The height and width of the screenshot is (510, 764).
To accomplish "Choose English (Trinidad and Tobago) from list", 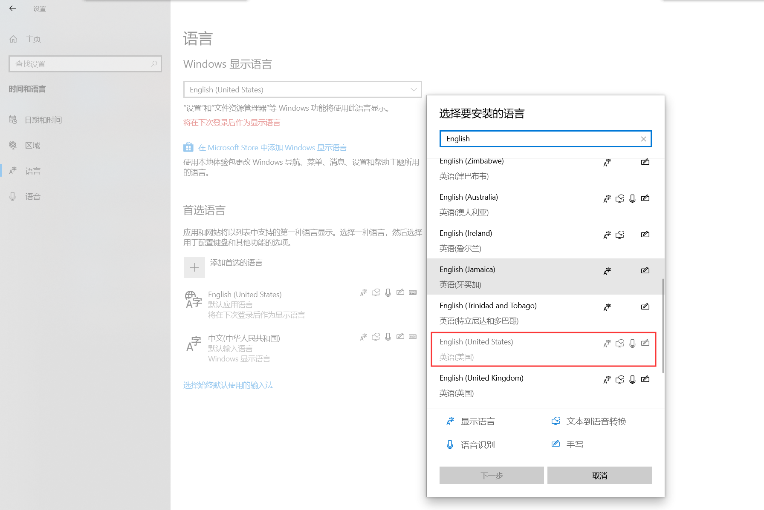I will 546,313.
